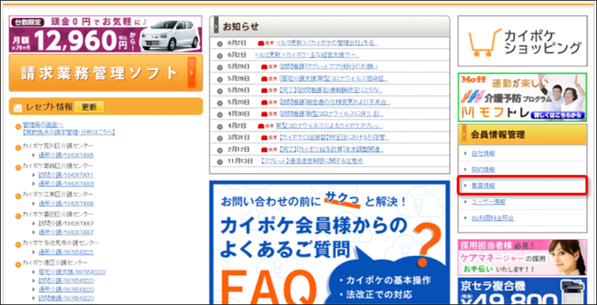This screenshot has width=597, height=305.
Task: Click red 重要 badge on the 2月12日 row
Action: (x=269, y=149)
